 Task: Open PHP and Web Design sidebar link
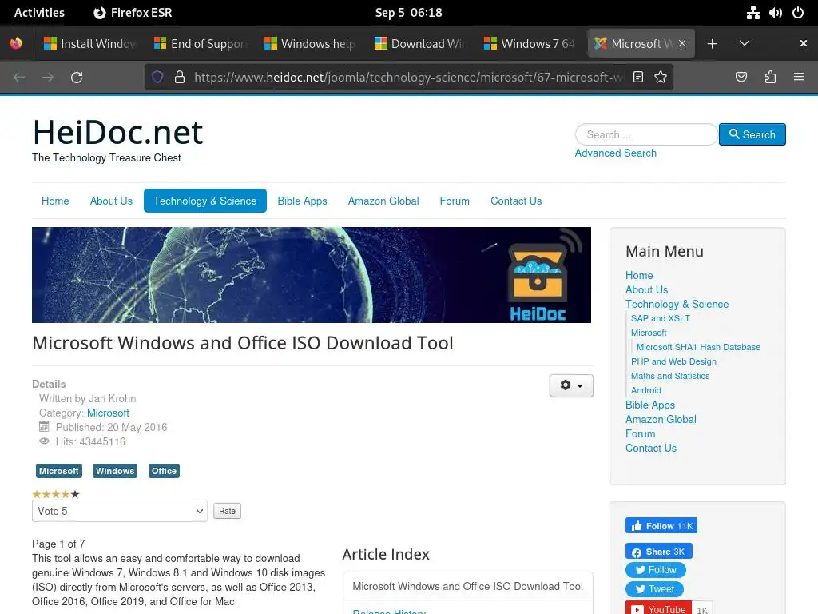click(673, 361)
